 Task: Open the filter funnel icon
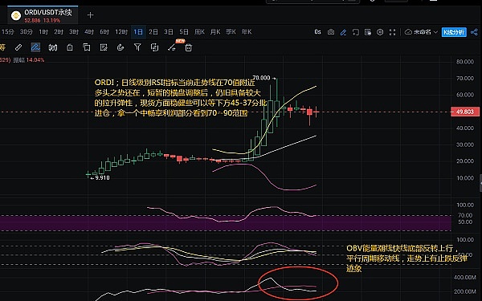[137, 47]
